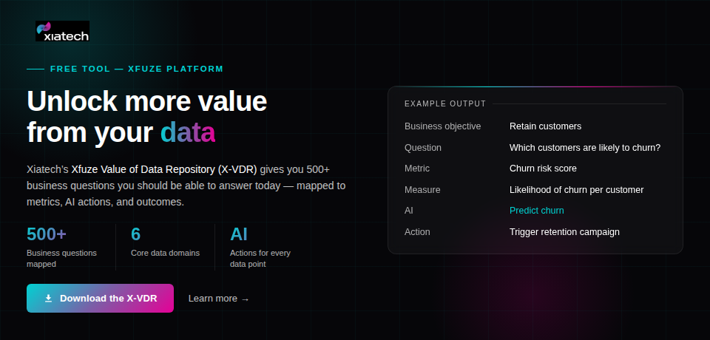This screenshot has width=710, height=340.
Task: Click the Churn risk score metric value
Action: pos(543,169)
